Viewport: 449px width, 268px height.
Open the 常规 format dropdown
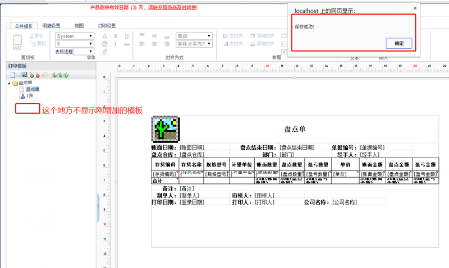pyautogui.click(x=194, y=36)
